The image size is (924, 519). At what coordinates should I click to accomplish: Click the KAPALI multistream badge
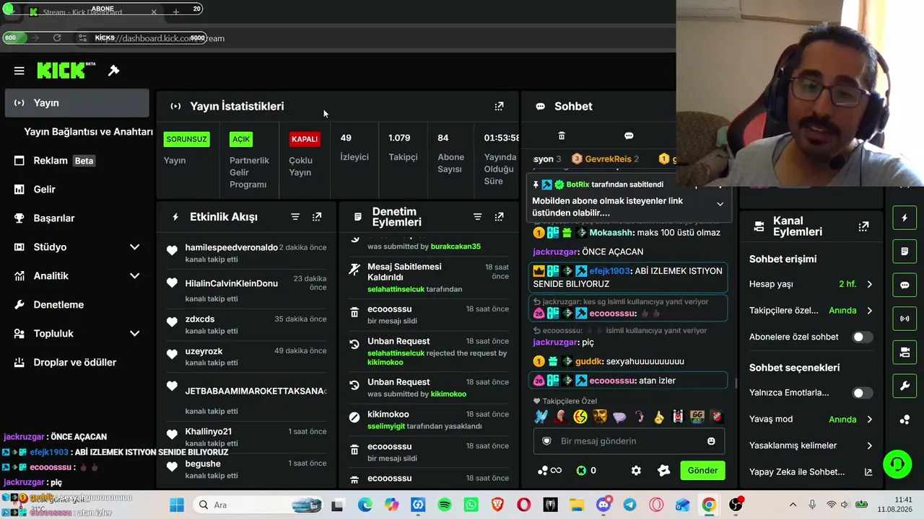pos(305,139)
